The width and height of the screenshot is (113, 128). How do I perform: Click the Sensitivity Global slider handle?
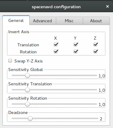[x=27, y=76]
